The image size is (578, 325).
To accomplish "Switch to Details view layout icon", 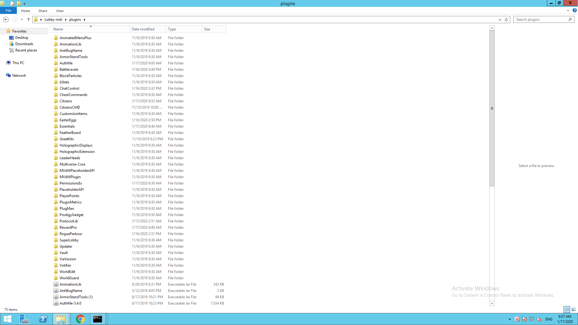I will point(567,309).
